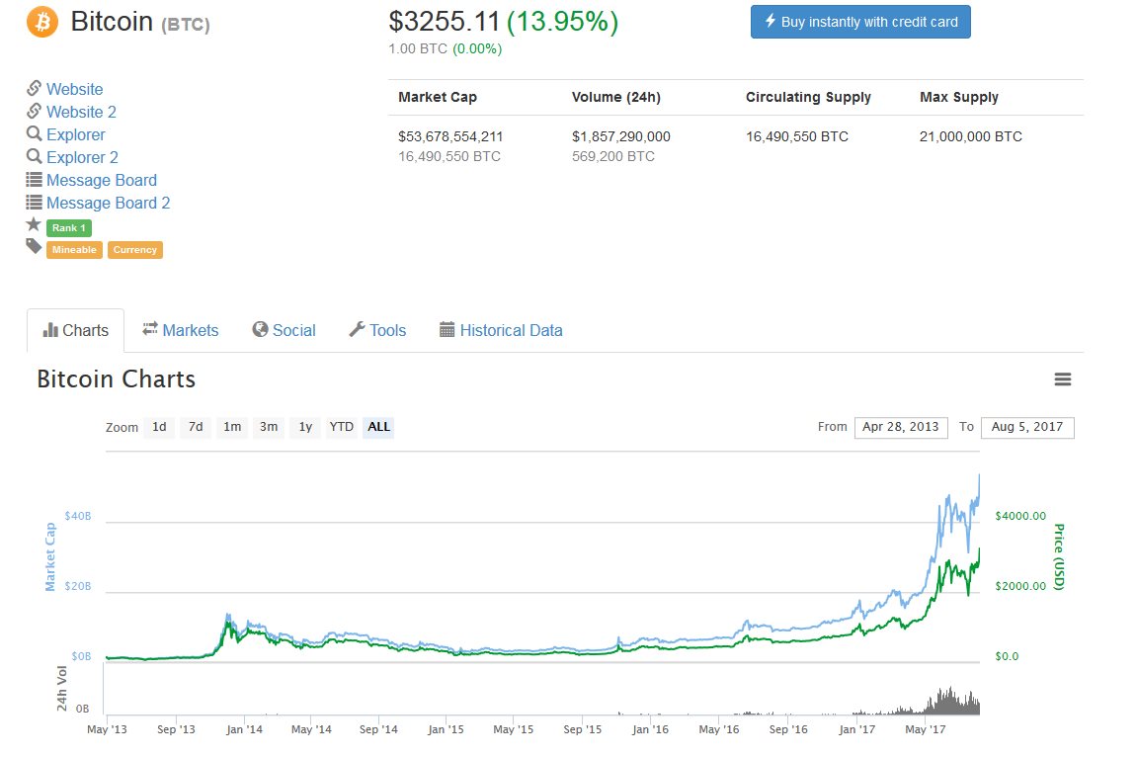
Task: Click the globe icon on Social tab
Action: [261, 329]
